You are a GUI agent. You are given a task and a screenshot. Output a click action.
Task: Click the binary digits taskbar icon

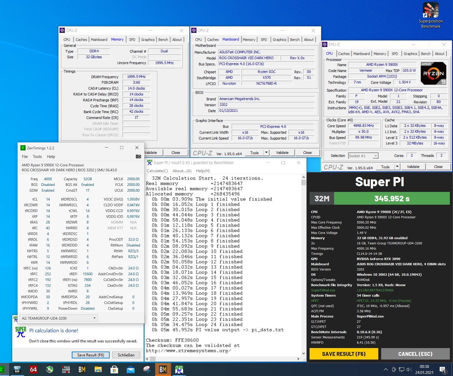[66, 369]
